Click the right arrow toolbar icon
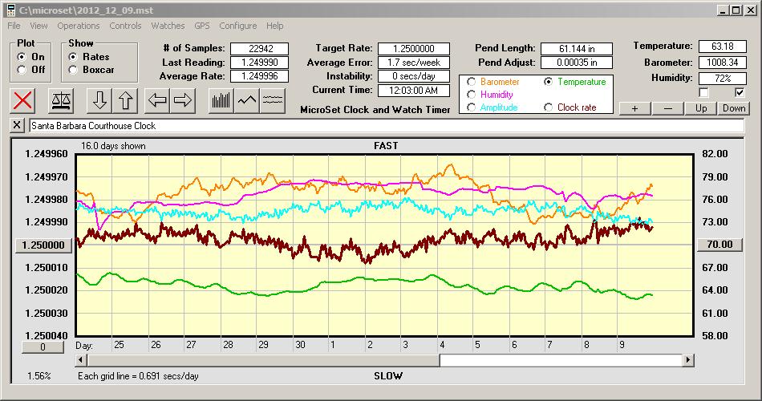 click(x=183, y=100)
